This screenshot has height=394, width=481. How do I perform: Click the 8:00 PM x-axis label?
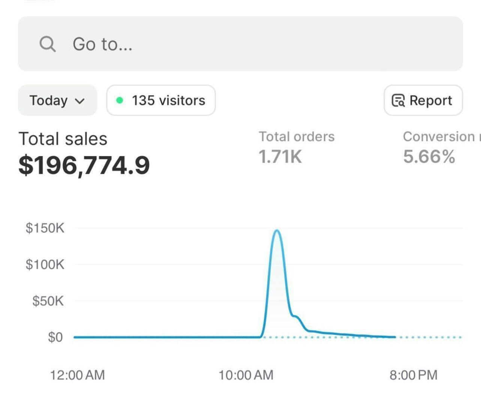pyautogui.click(x=413, y=375)
